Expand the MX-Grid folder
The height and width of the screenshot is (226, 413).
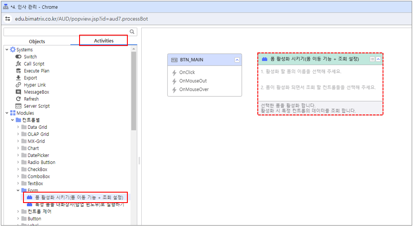coord(18,141)
